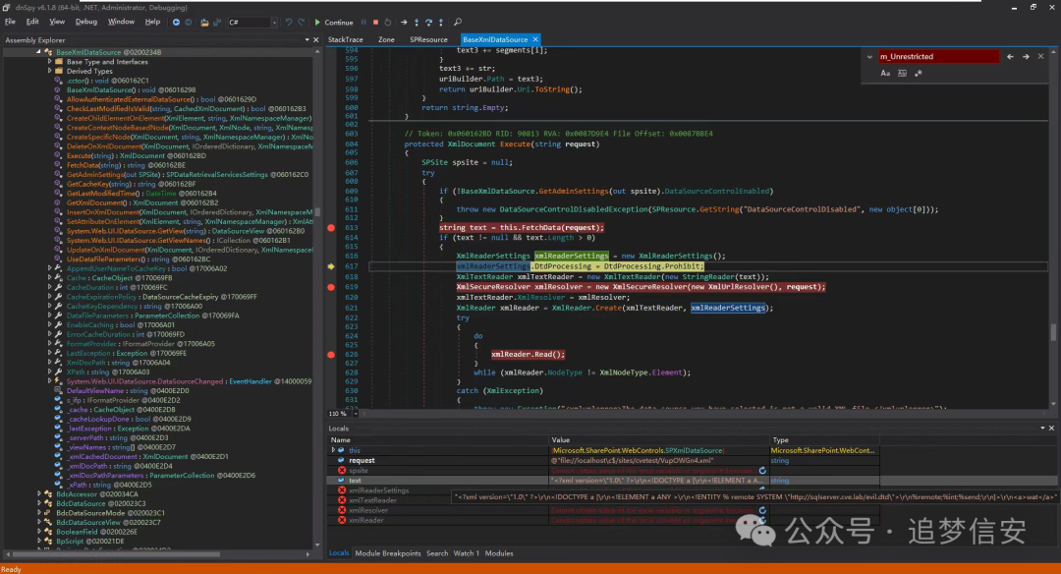Pause debugging with the Break All icon
This screenshot has width=1061, height=574.
pos(364,23)
